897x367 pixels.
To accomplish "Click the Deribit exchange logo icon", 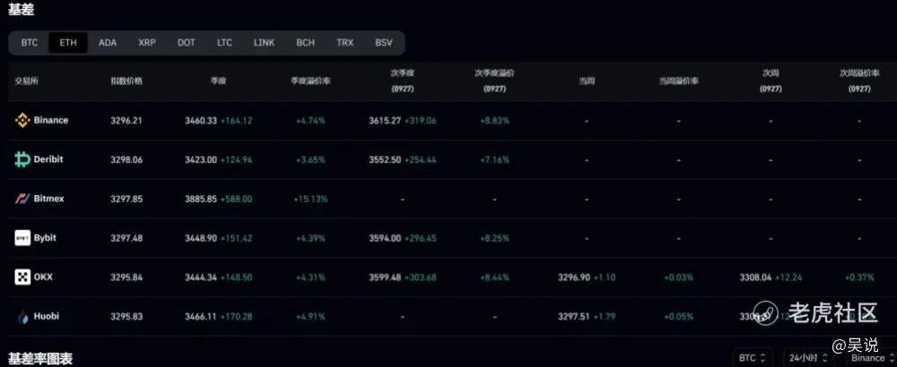I will pos(22,159).
